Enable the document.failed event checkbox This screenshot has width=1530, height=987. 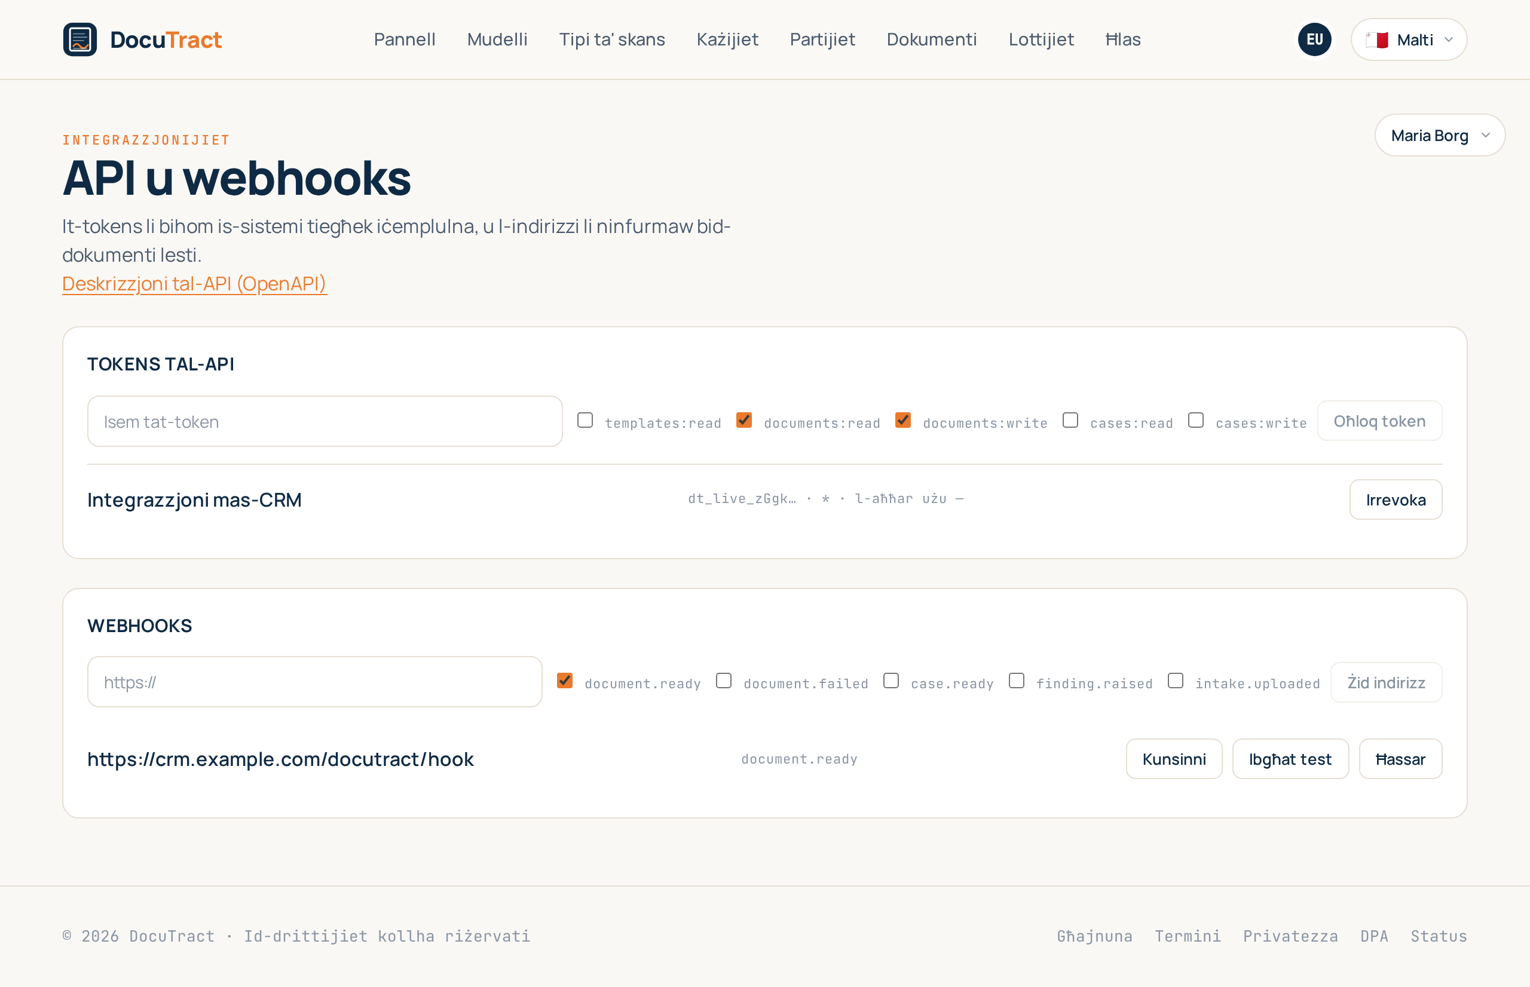click(x=723, y=680)
